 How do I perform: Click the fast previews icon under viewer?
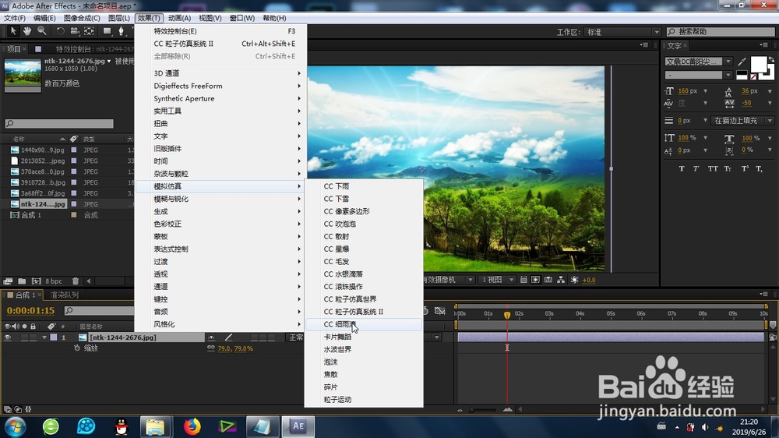coord(536,280)
